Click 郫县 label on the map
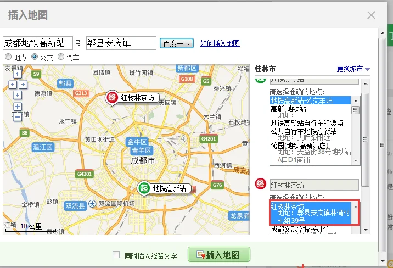393x268 pixels. pos(65,83)
